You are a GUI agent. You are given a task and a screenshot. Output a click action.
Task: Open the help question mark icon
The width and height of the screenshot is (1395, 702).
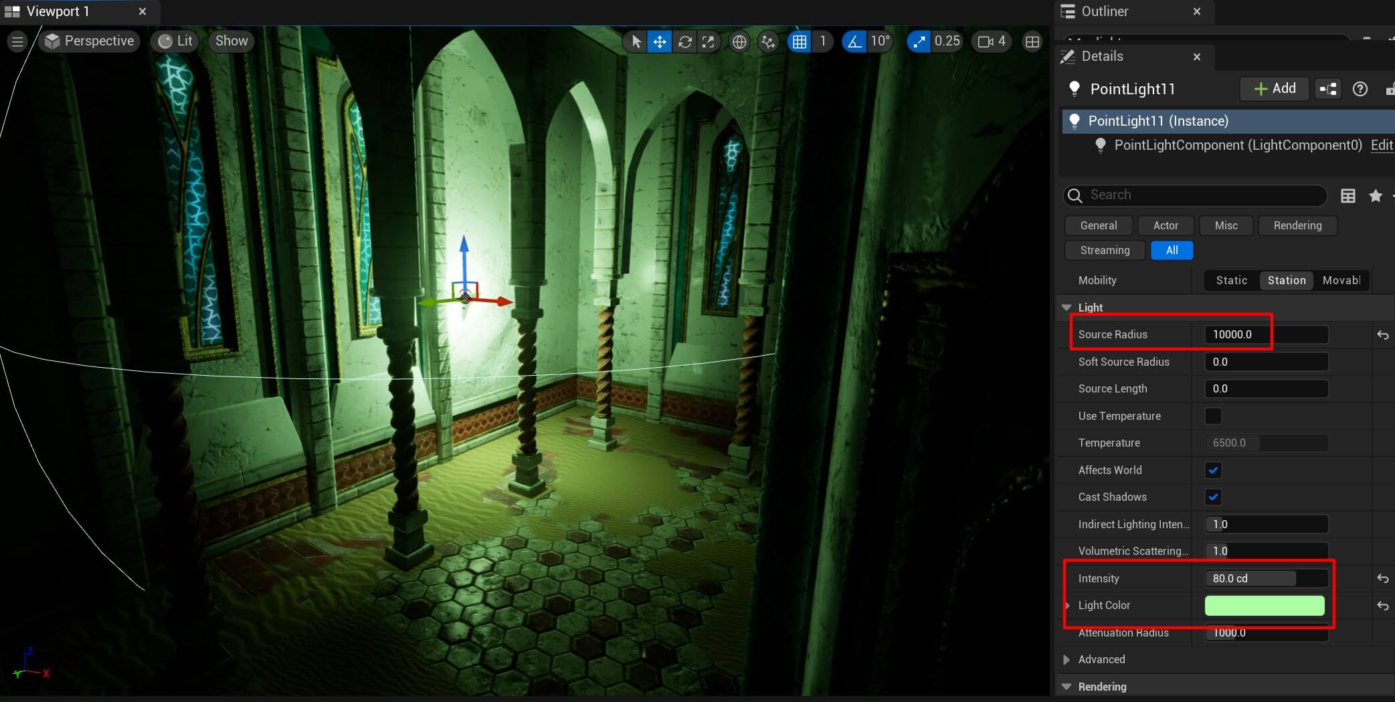point(1360,89)
